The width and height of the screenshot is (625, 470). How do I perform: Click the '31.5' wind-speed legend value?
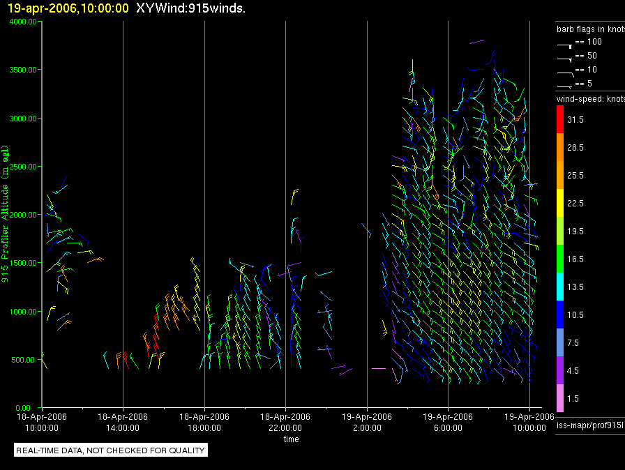(575, 119)
